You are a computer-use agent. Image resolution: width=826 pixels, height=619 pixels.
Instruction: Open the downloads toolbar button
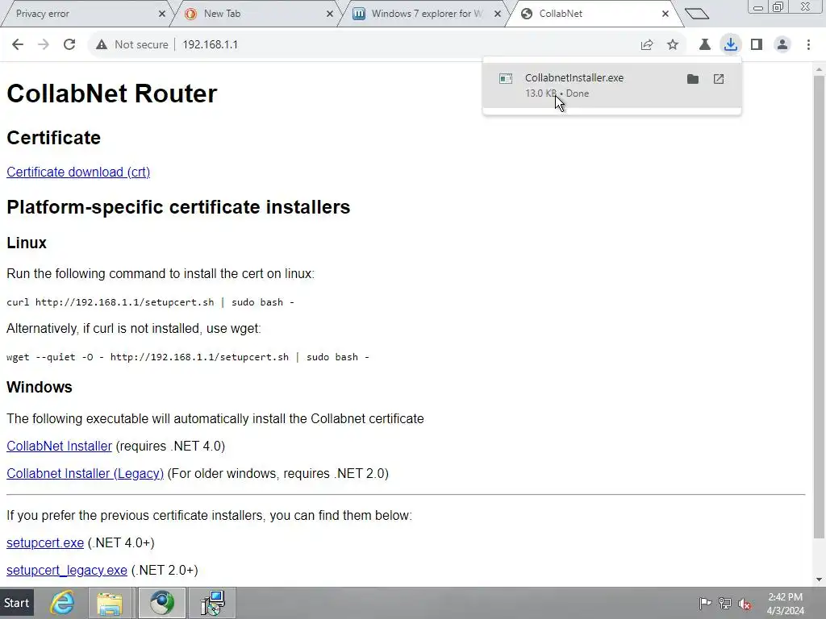(731, 45)
